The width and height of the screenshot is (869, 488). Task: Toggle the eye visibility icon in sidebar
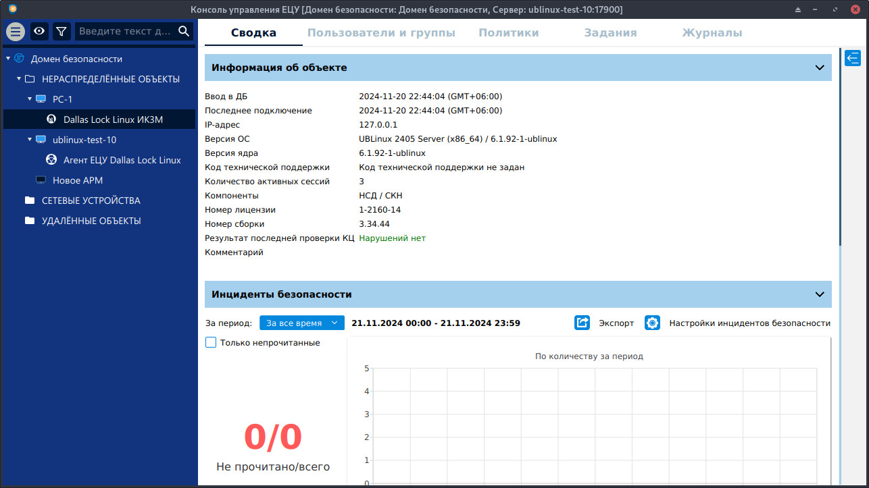pos(40,31)
